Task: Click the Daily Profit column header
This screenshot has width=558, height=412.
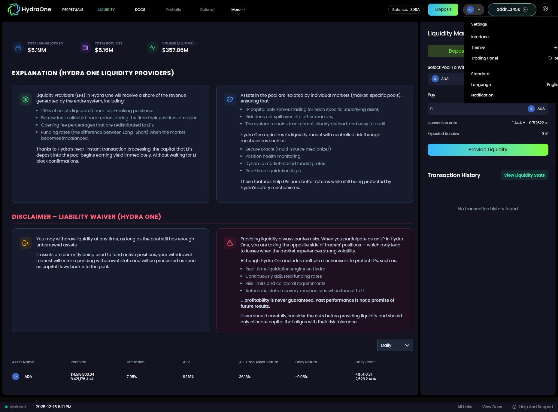Action: 365,362
